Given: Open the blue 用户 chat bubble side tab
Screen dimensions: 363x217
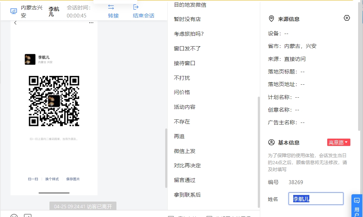Looking at the screenshot, I should coord(357,206).
